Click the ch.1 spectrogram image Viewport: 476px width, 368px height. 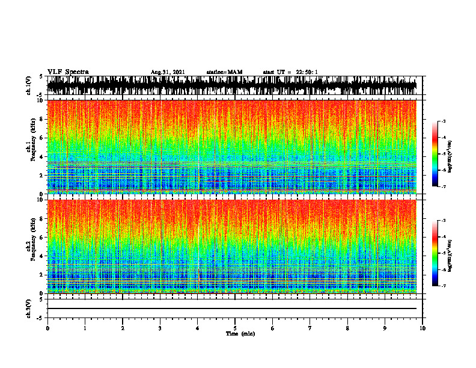[x=231, y=147]
